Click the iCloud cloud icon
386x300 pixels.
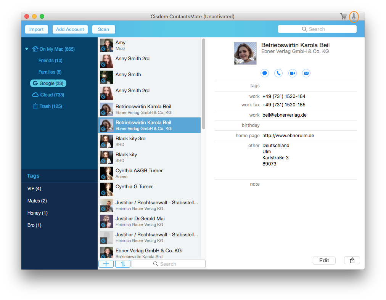(x=35, y=95)
